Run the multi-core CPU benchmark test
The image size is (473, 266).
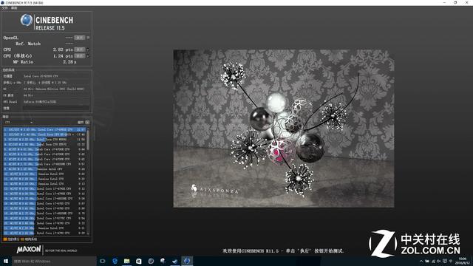[80, 50]
